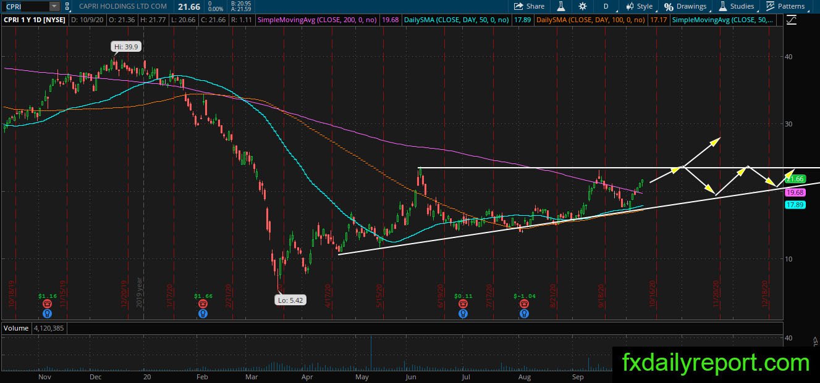The image size is (820, 383).
Task: Click the flask quick studies icon
Action: pyautogui.click(x=561, y=6)
